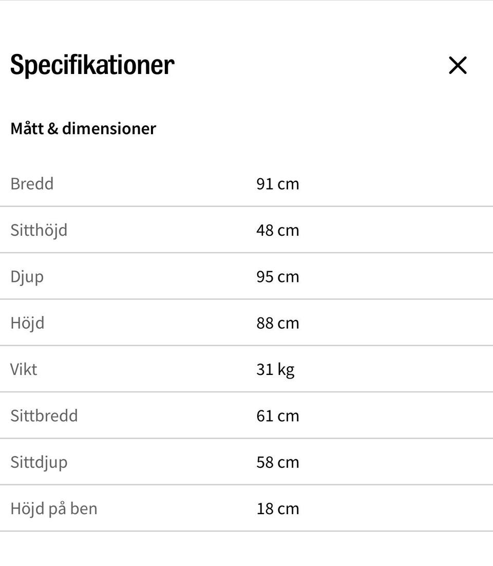Click the 48 cm seat height value
The width and height of the screenshot is (493, 566).
277,230
